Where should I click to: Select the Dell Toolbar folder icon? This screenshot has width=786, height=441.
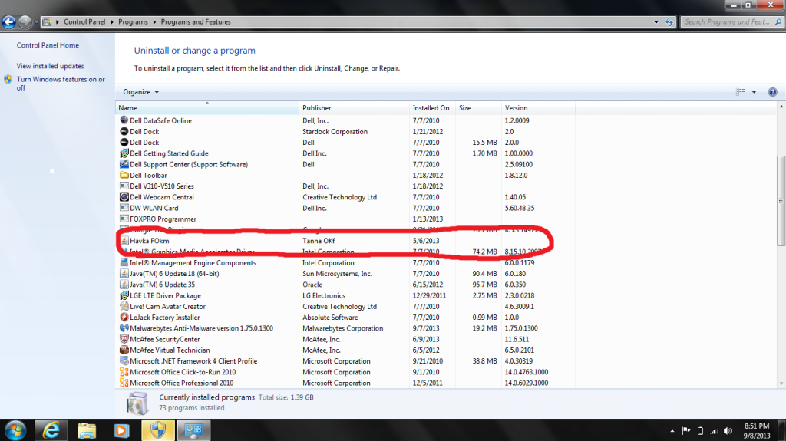[124, 175]
